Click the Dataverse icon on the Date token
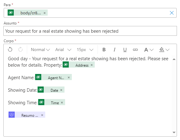Viewport: 180px width, 140px height. [41, 90]
